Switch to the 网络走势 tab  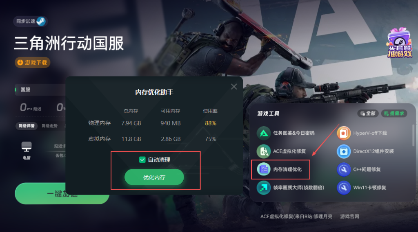pyautogui.click(x=49, y=126)
